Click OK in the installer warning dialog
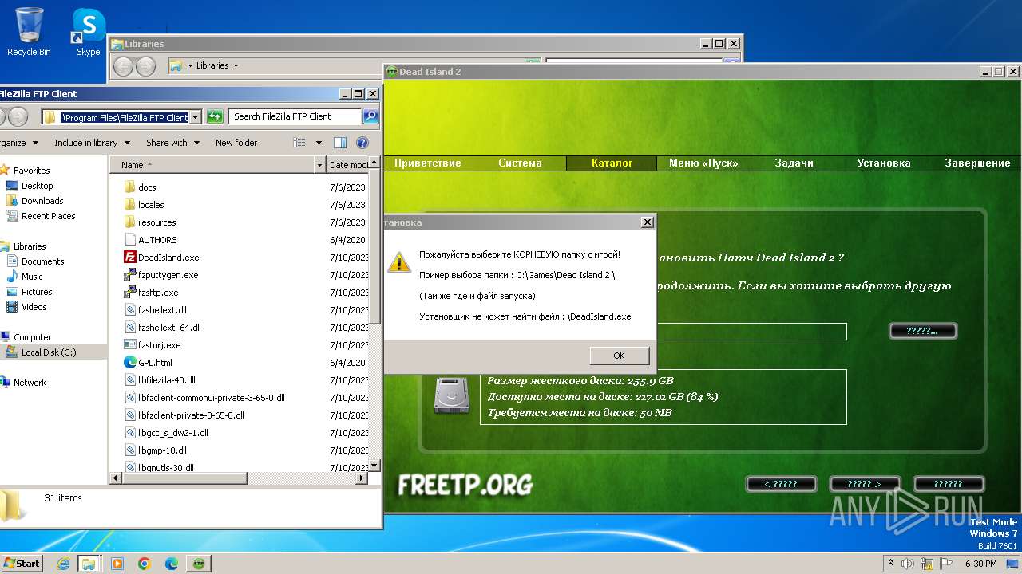The height and width of the screenshot is (574, 1022). 619,356
